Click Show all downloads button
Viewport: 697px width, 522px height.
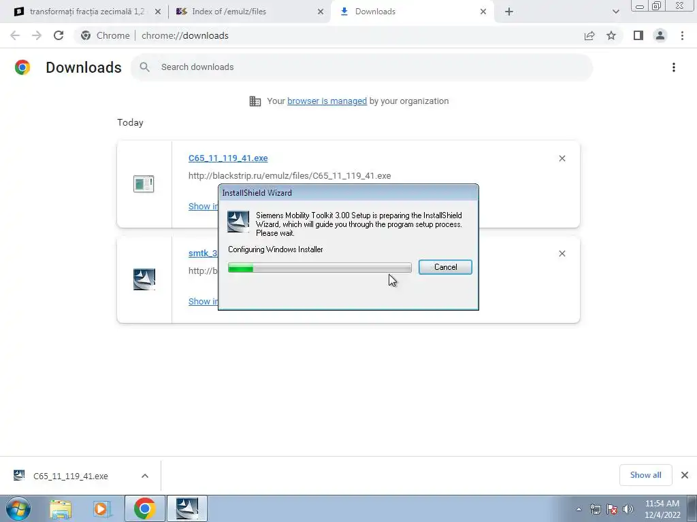(645, 475)
